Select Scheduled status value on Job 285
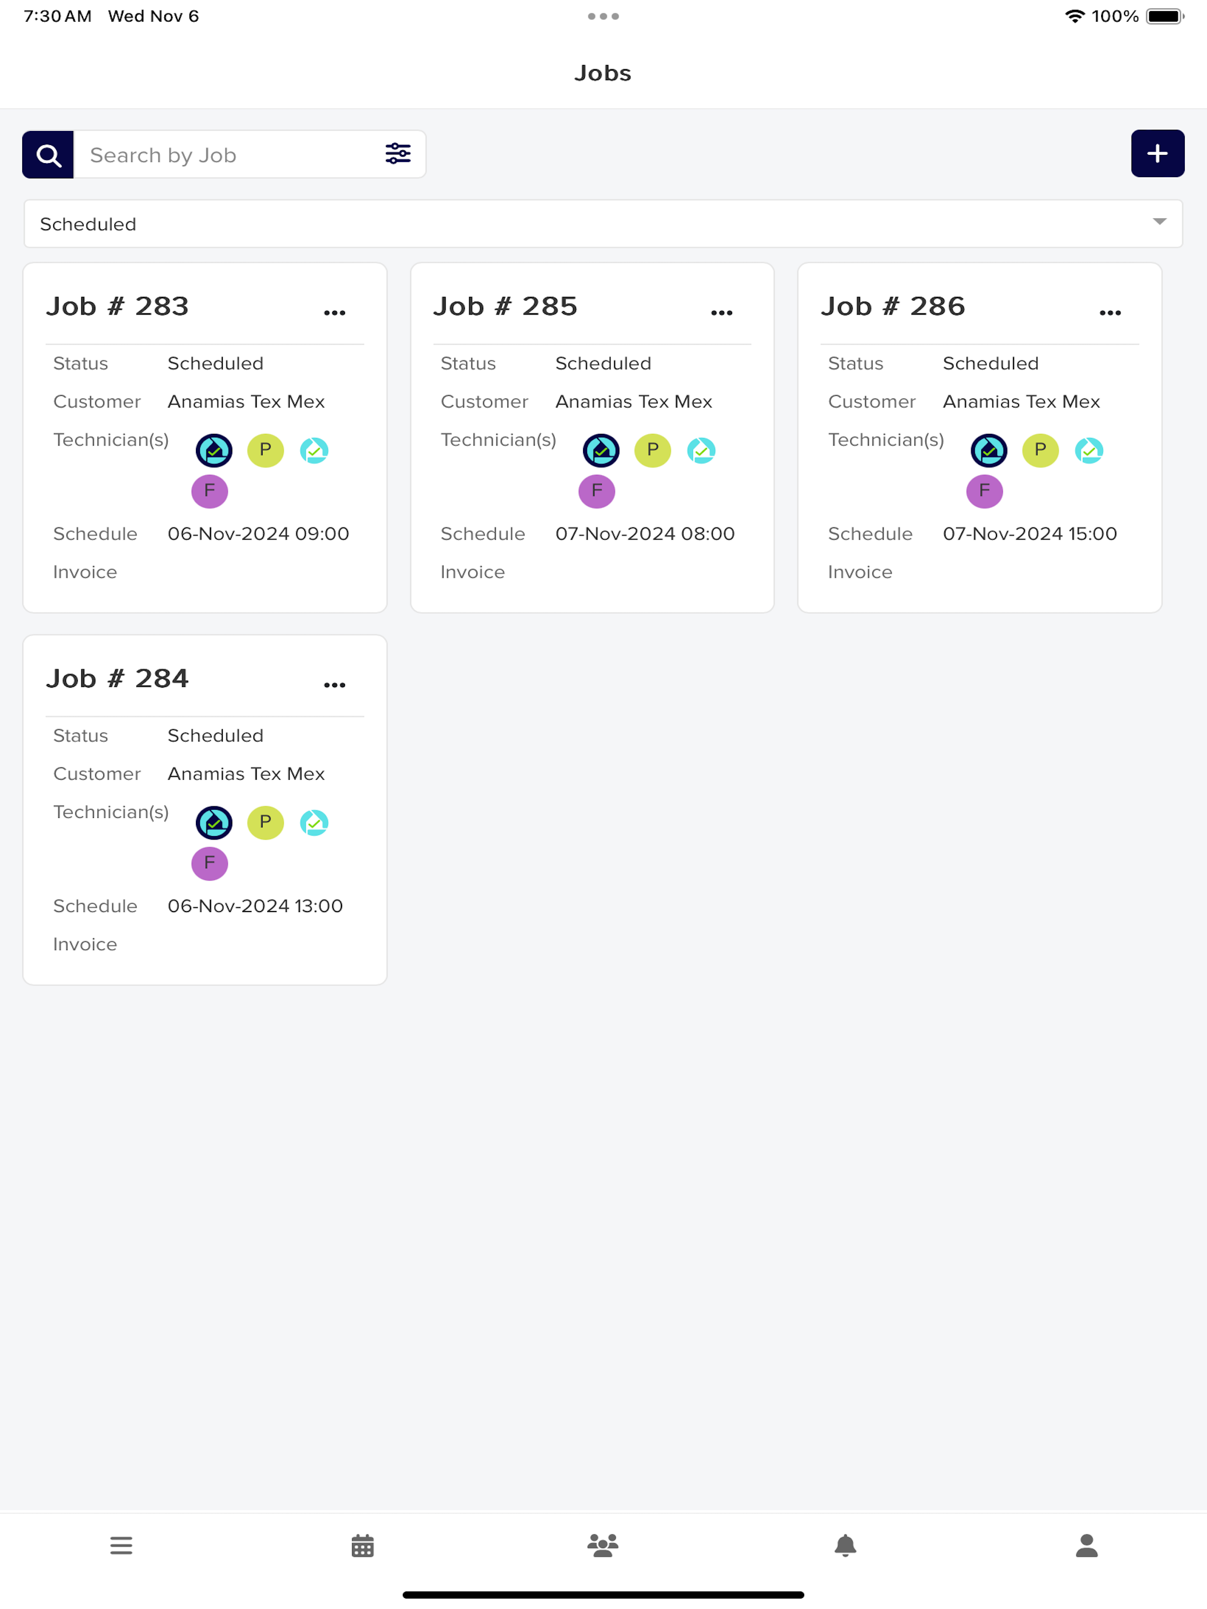The height and width of the screenshot is (1609, 1207). point(603,364)
